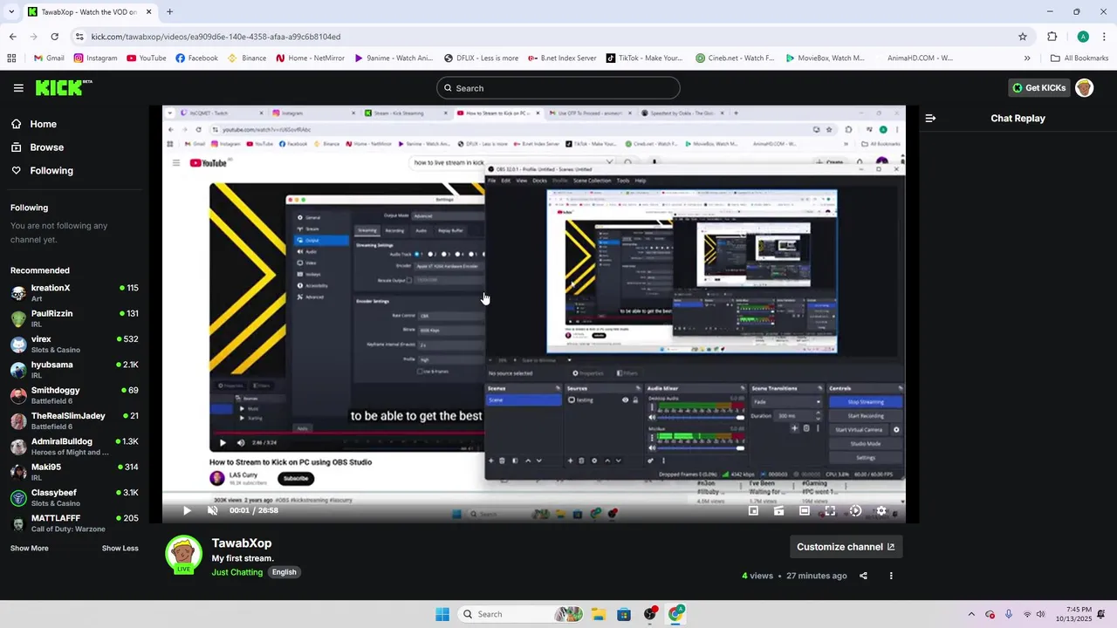Open the user profile avatar menu on Kick
The image size is (1117, 628).
click(1084, 88)
